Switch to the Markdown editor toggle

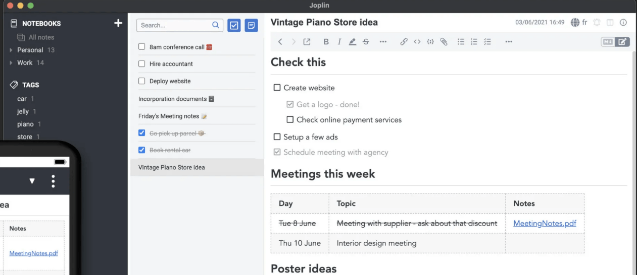pyautogui.click(x=608, y=42)
